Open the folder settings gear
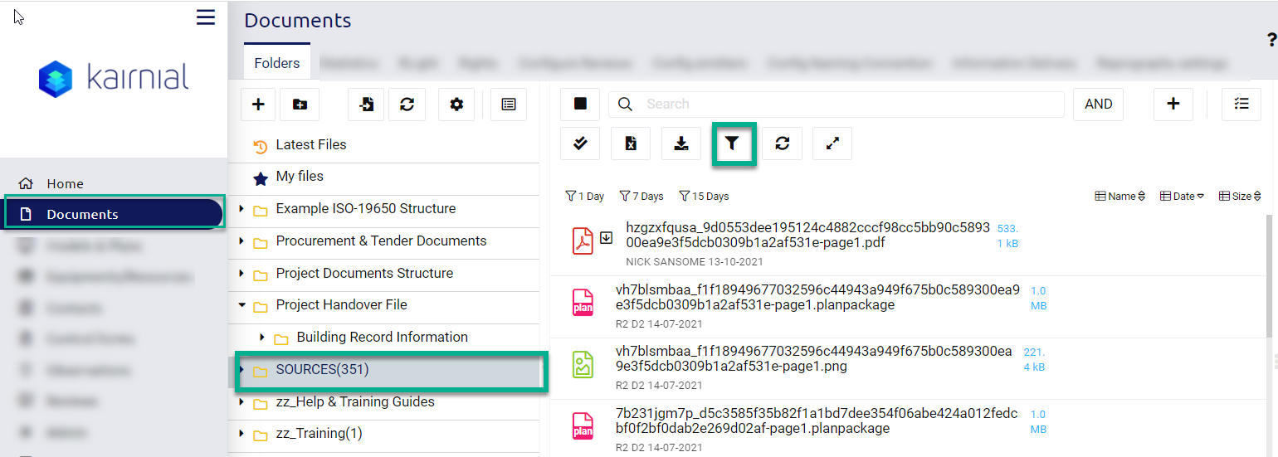This screenshot has height=457, width=1278. [x=456, y=105]
